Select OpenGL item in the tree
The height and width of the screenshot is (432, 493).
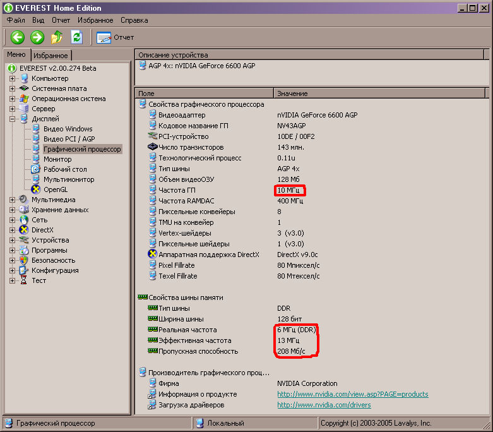[x=56, y=189]
